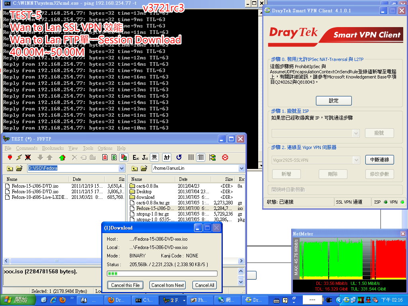
Task: Open the File menu in FFFTP
Action: (x=8, y=148)
